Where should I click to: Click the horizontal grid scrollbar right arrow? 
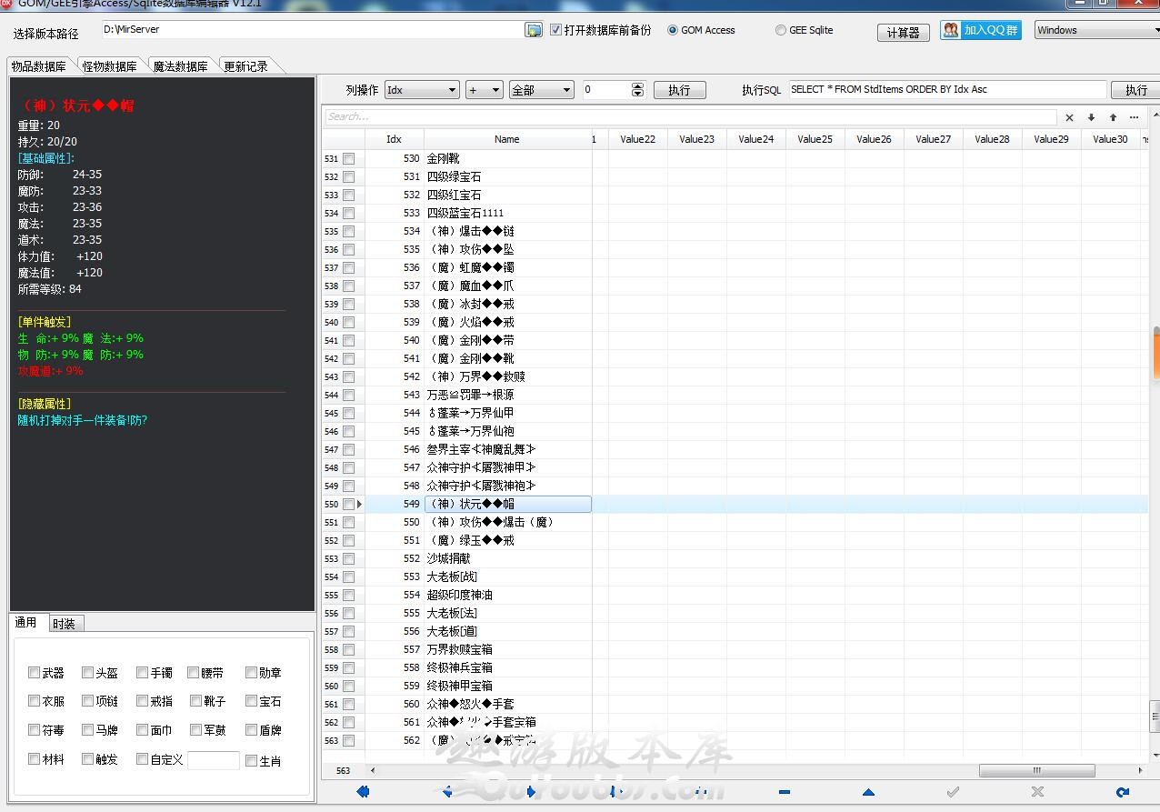(1140, 770)
